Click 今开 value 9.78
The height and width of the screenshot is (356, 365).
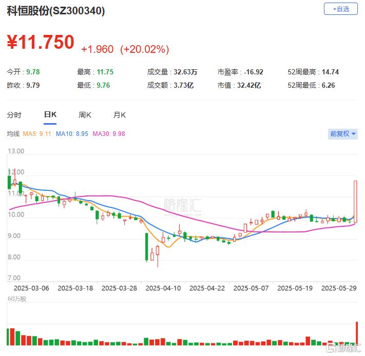coord(33,72)
